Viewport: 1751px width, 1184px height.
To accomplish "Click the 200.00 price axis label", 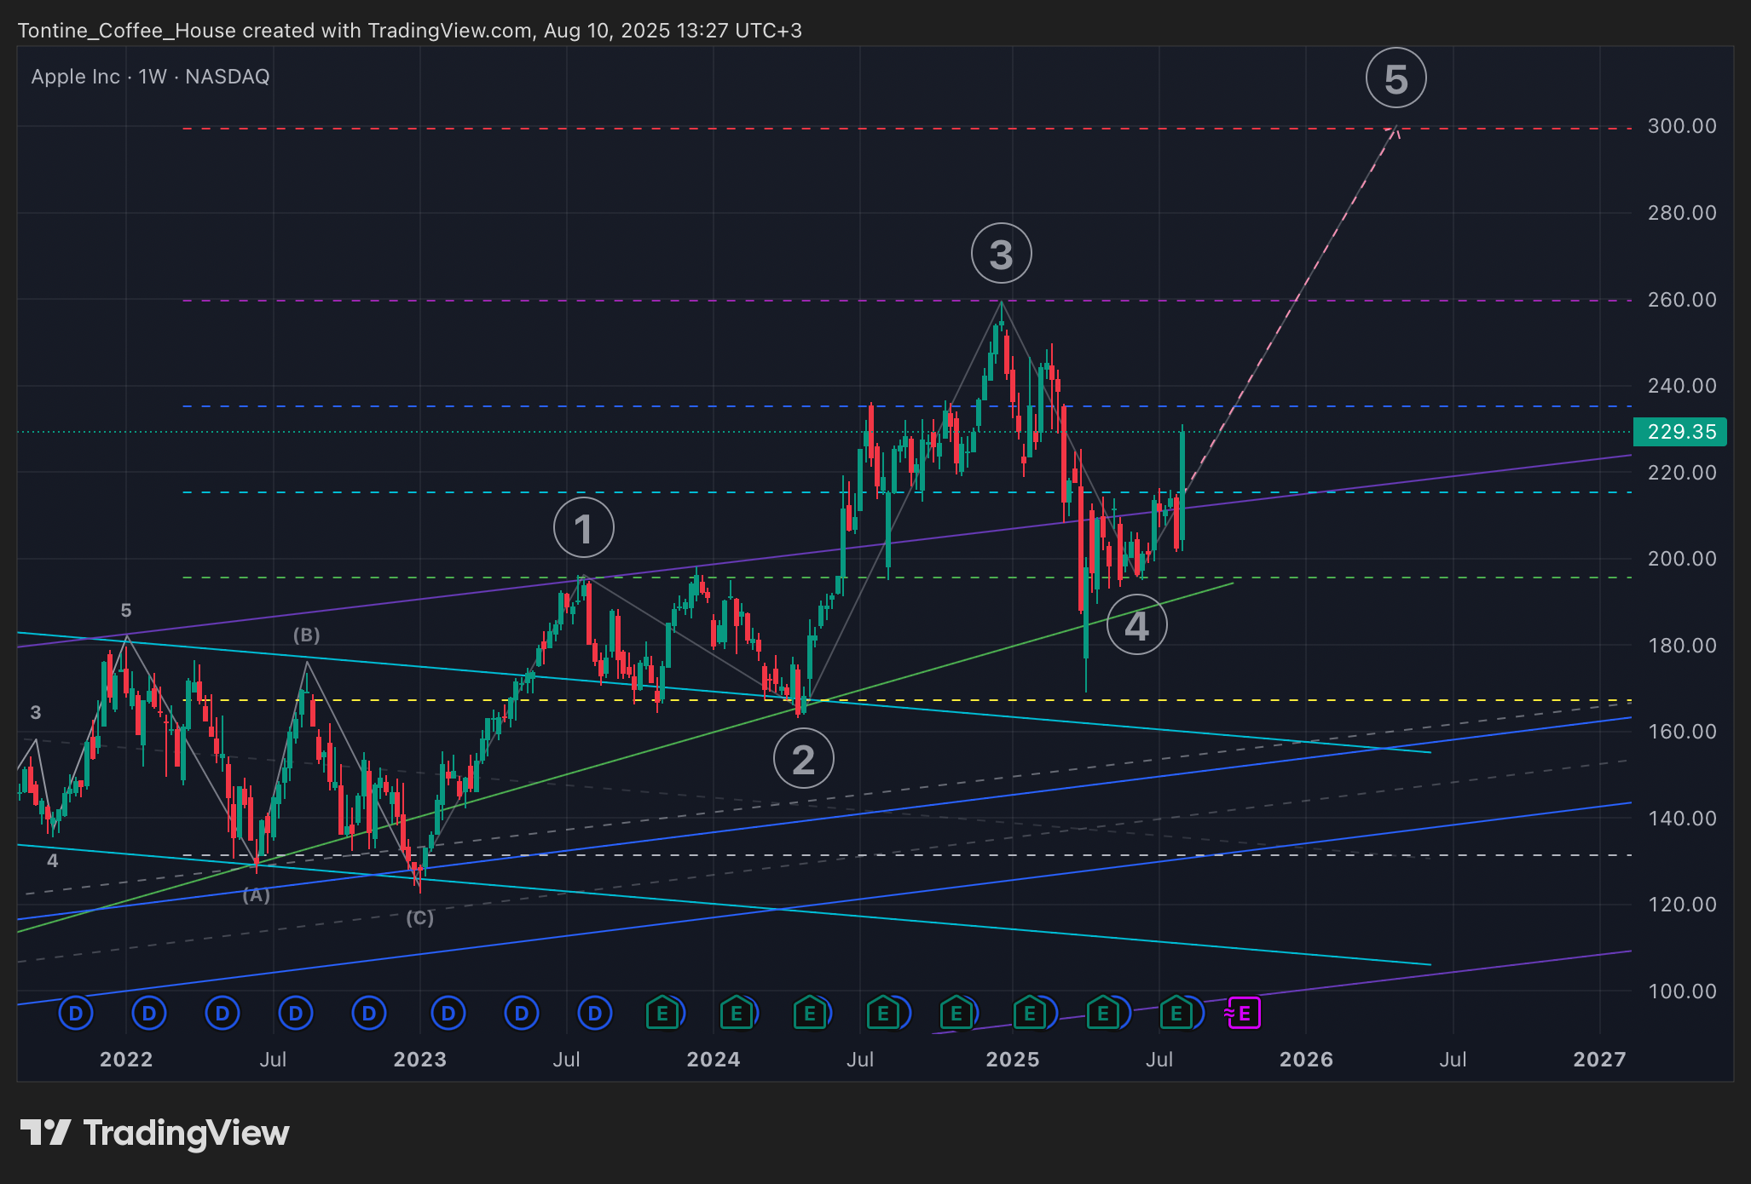I will 1682,559.
